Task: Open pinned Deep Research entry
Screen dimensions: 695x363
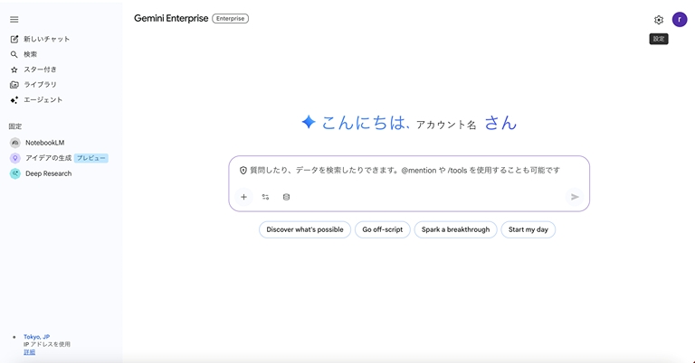Action: [x=48, y=173]
